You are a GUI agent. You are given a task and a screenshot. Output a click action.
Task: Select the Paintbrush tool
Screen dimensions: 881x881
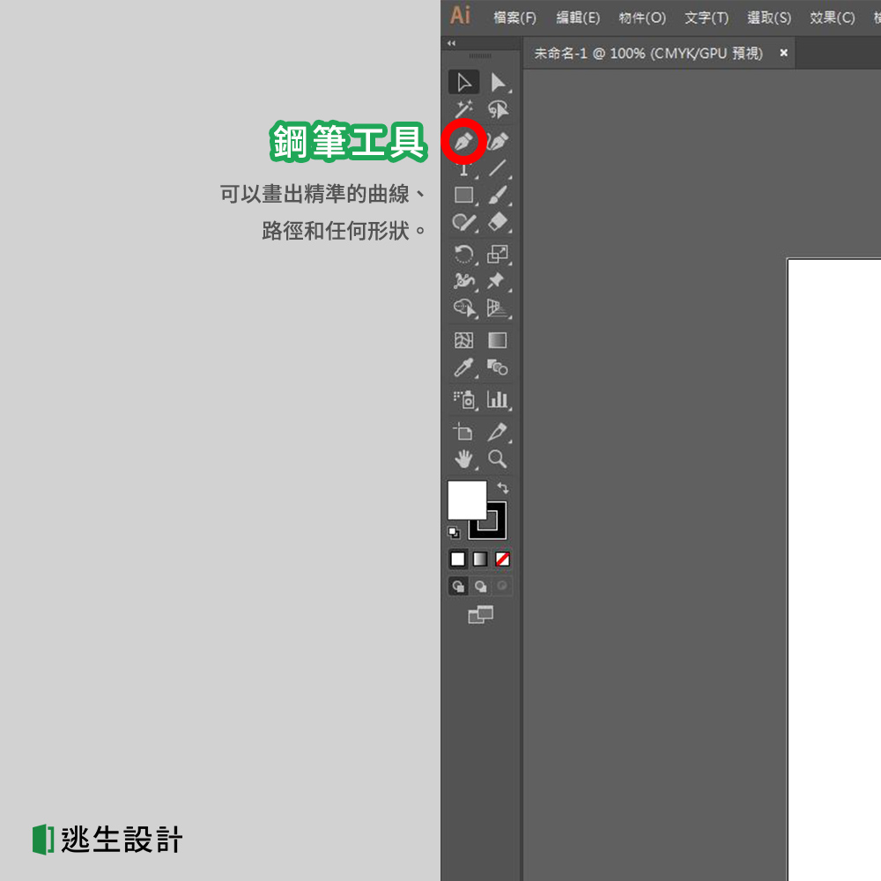(x=497, y=195)
